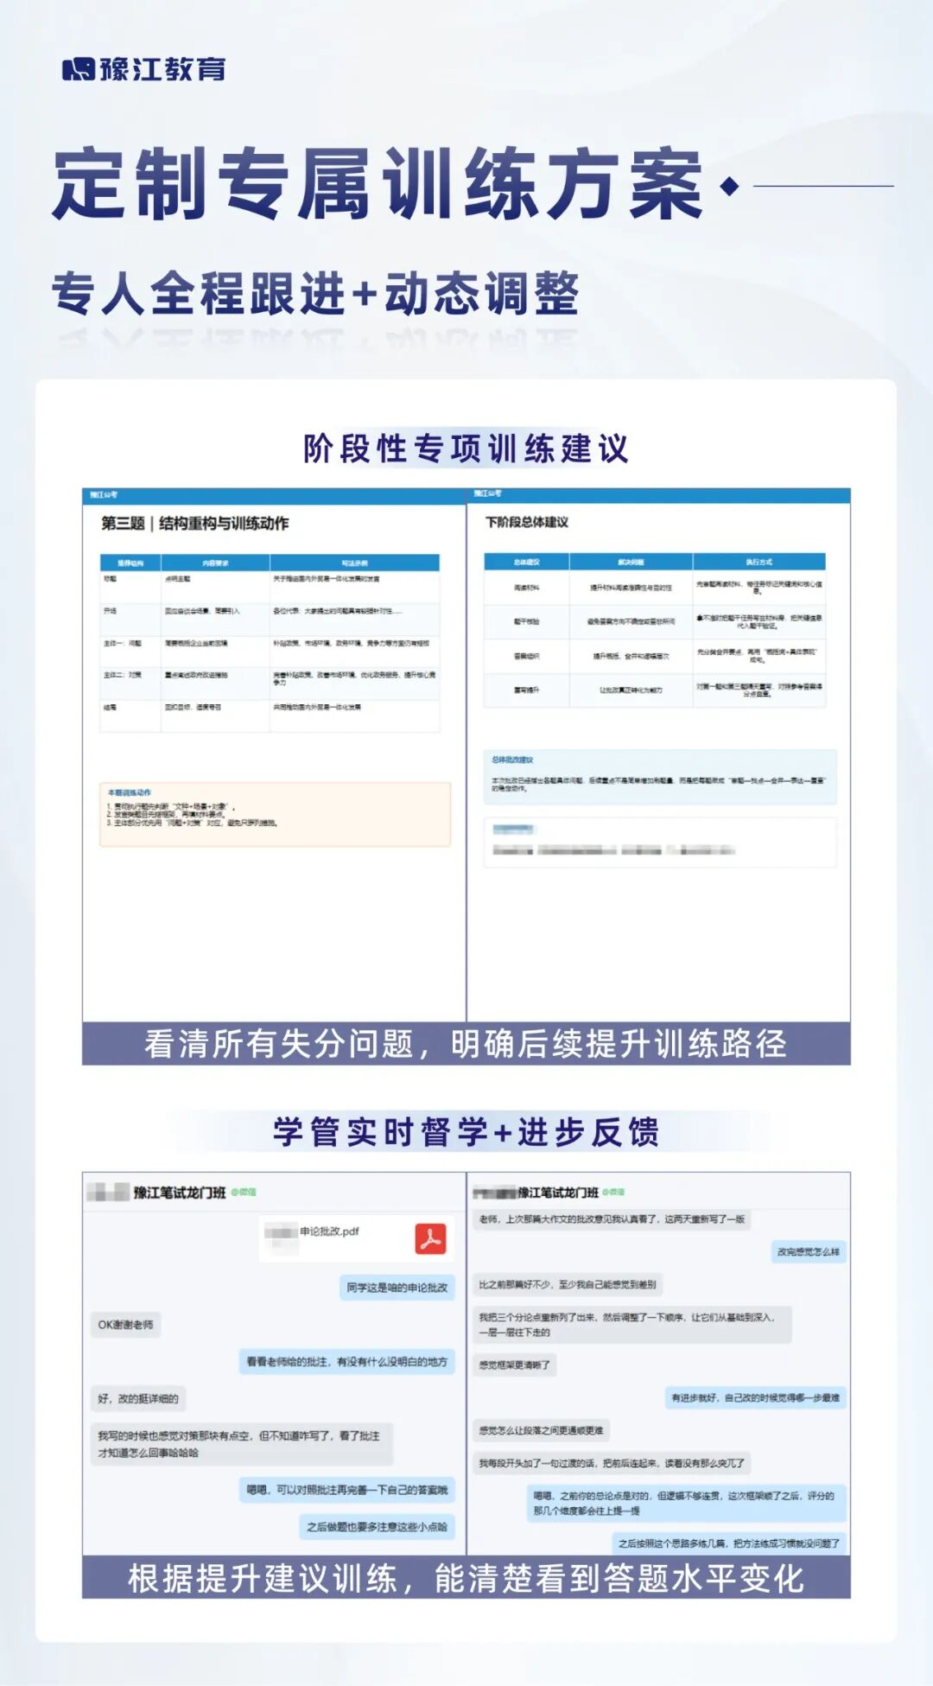Click the blurred text box under 总体批改建议
Screen dimensions: 933x1686
pyautogui.click(x=660, y=843)
